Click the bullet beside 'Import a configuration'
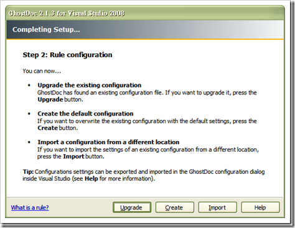Viewport: 295px width, 228px height. [29, 142]
